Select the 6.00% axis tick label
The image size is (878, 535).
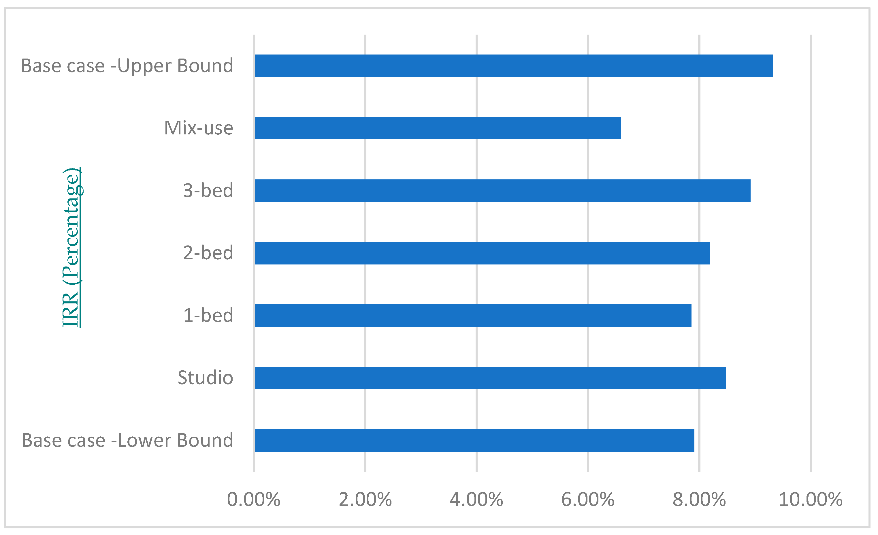[588, 500]
